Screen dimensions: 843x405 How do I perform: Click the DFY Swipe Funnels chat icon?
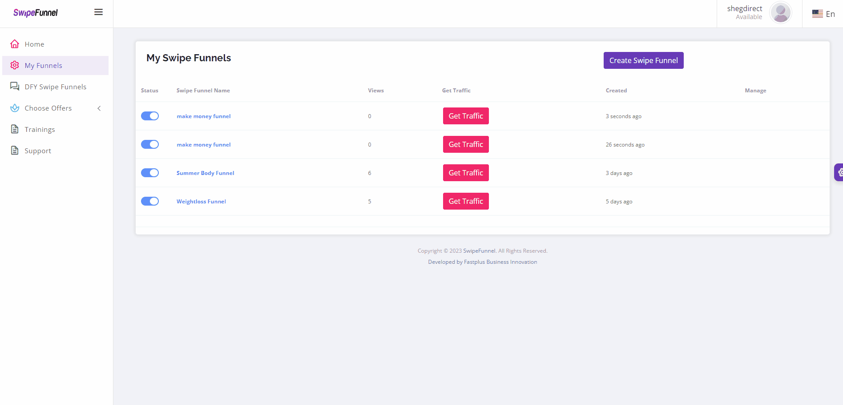pos(15,87)
